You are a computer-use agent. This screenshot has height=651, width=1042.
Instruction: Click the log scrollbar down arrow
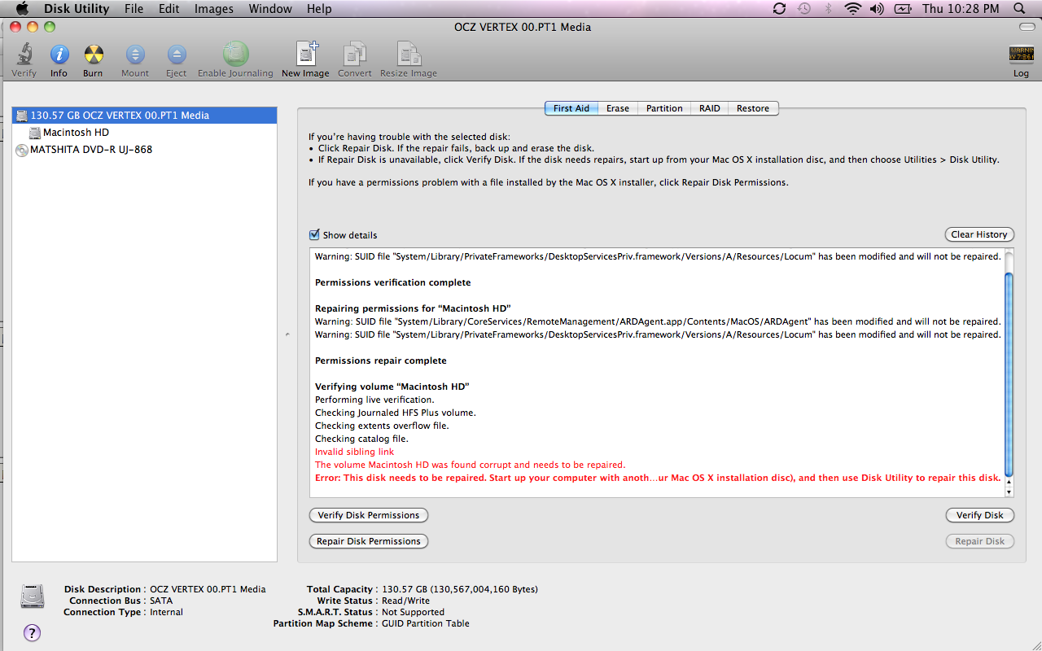(1009, 492)
